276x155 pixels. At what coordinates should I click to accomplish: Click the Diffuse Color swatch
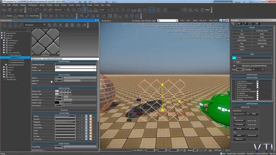click(x=57, y=91)
